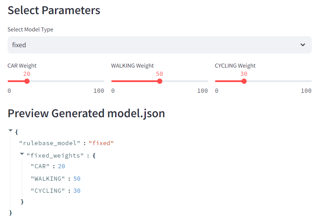Open the Select Model Type dropdown
This screenshot has height=221, width=336.
click(159, 45)
